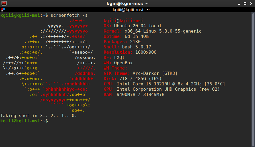Image resolution: width=255 pixels, height=147 pixels.
Task: Click the vertical scrollbar of the terminal
Action: tap(253, 80)
